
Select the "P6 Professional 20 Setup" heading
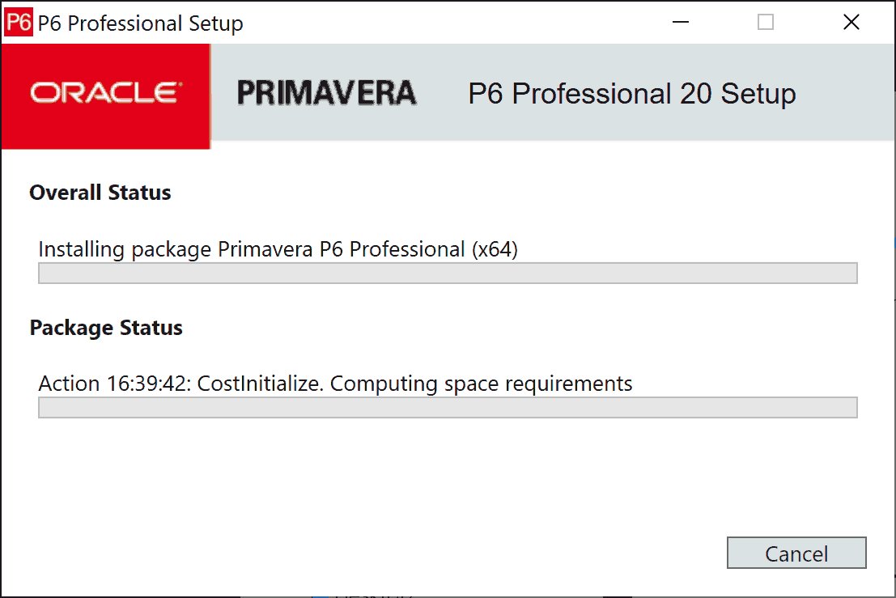(631, 94)
